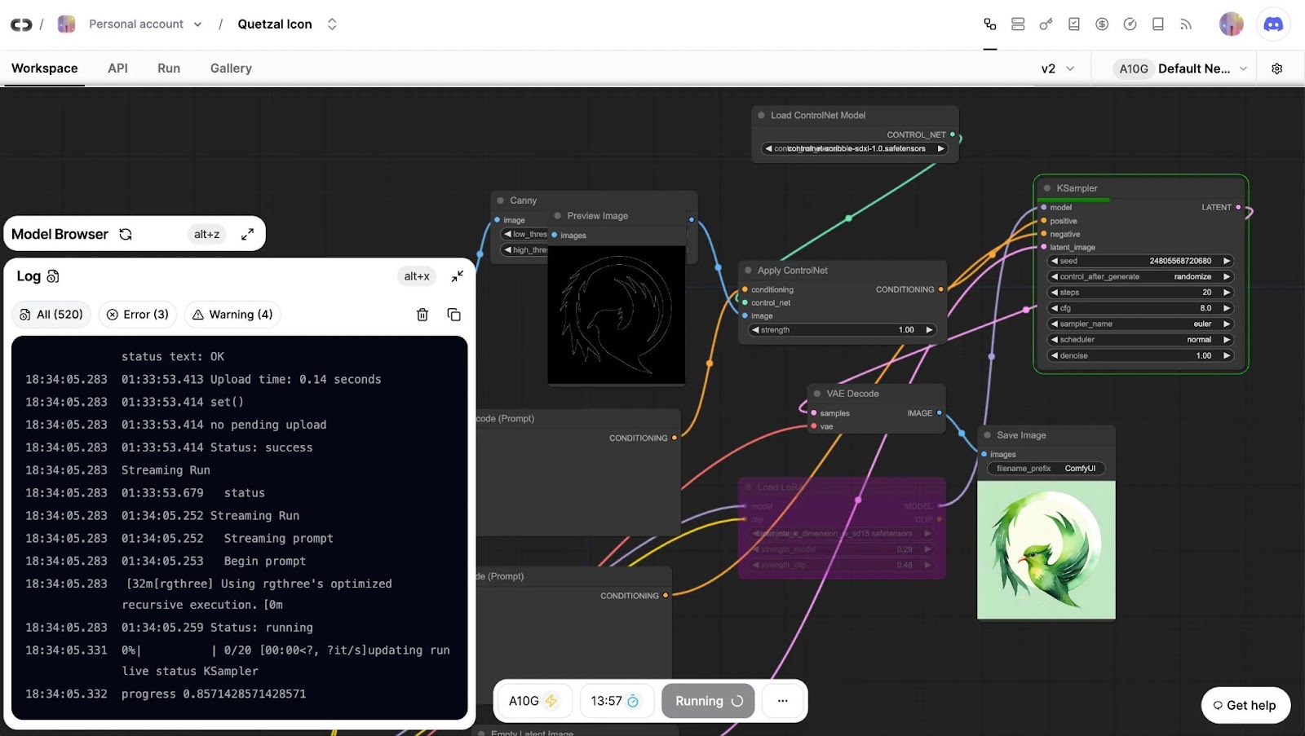Toggle the Error (3) log filter
This screenshot has width=1305, height=736.
pos(138,315)
